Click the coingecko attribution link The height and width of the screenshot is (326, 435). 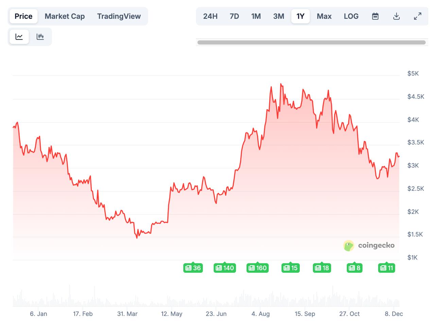point(376,246)
